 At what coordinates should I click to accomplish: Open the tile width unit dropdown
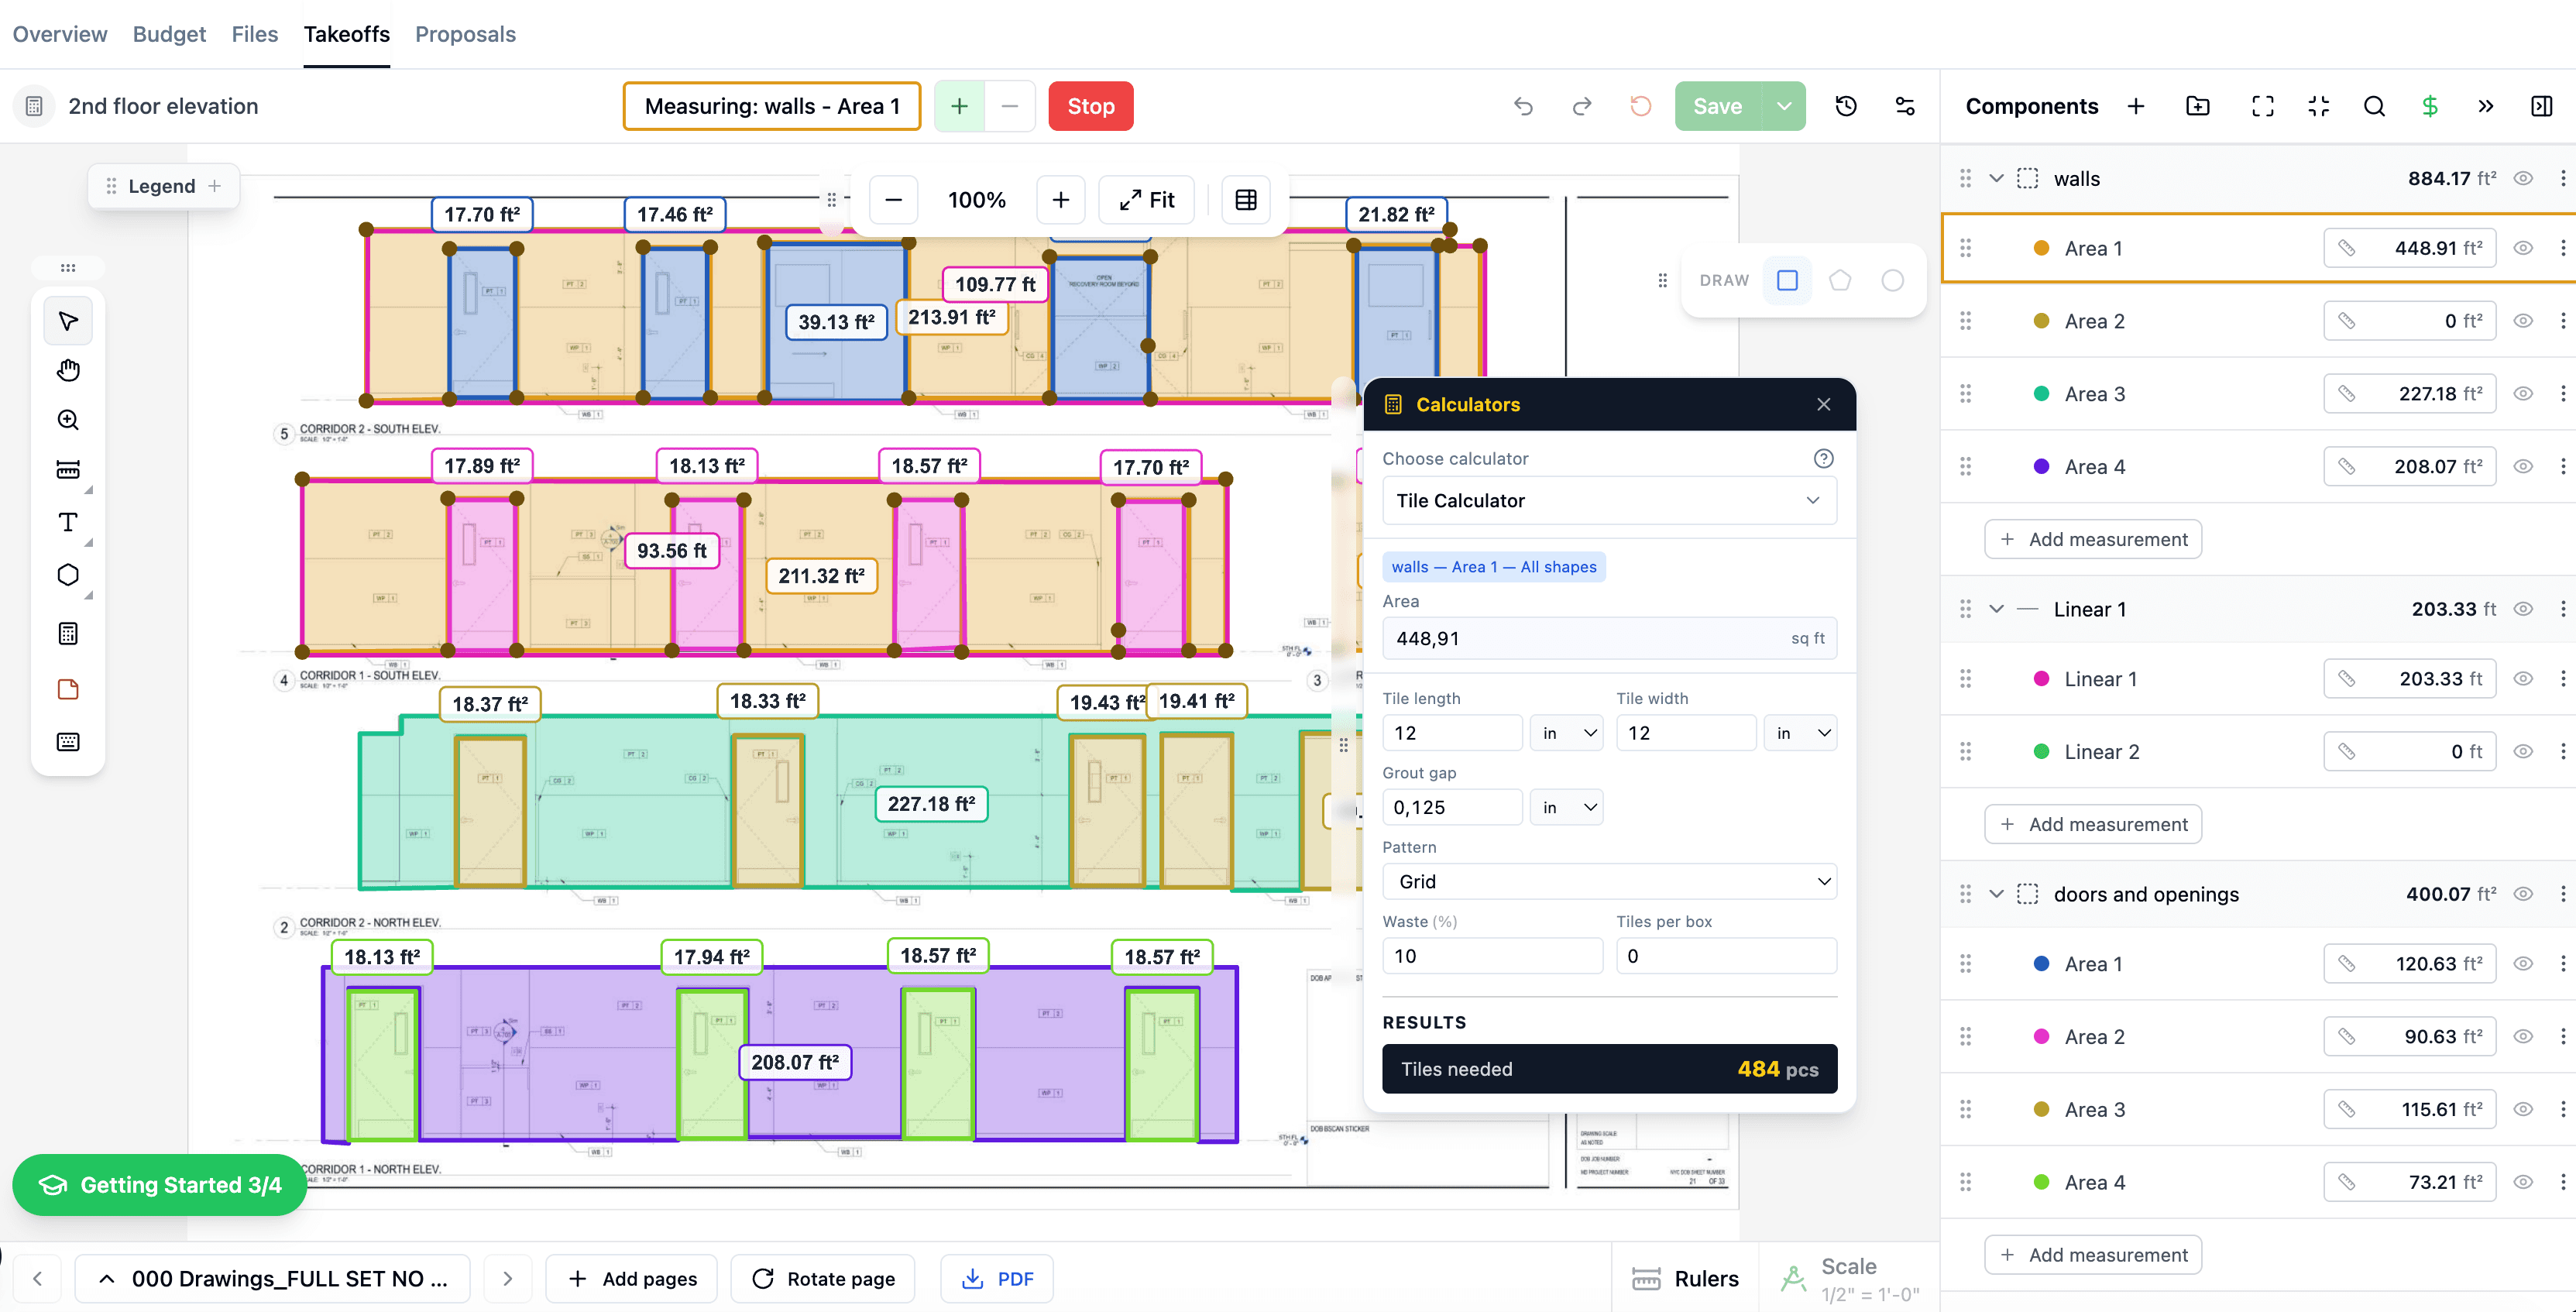(x=1800, y=733)
